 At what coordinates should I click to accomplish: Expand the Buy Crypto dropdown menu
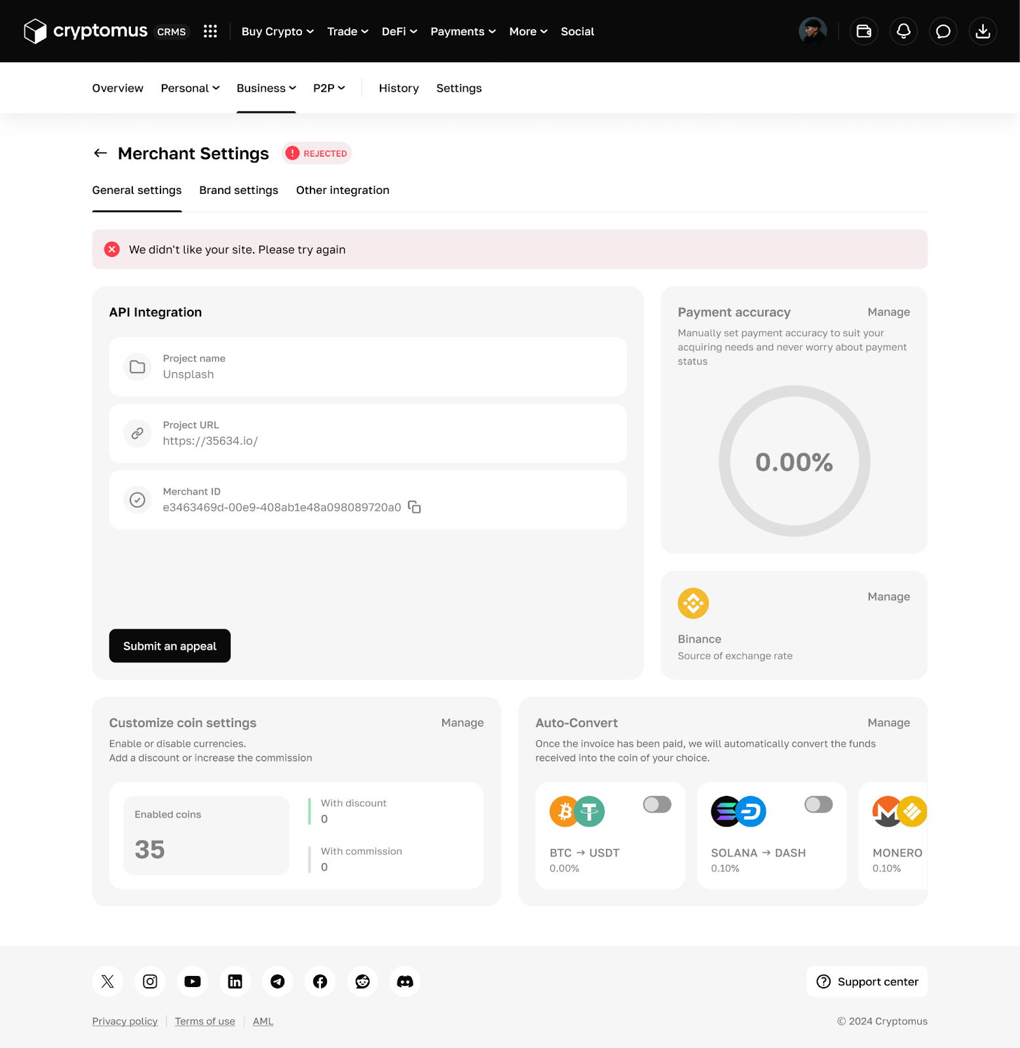pos(277,31)
